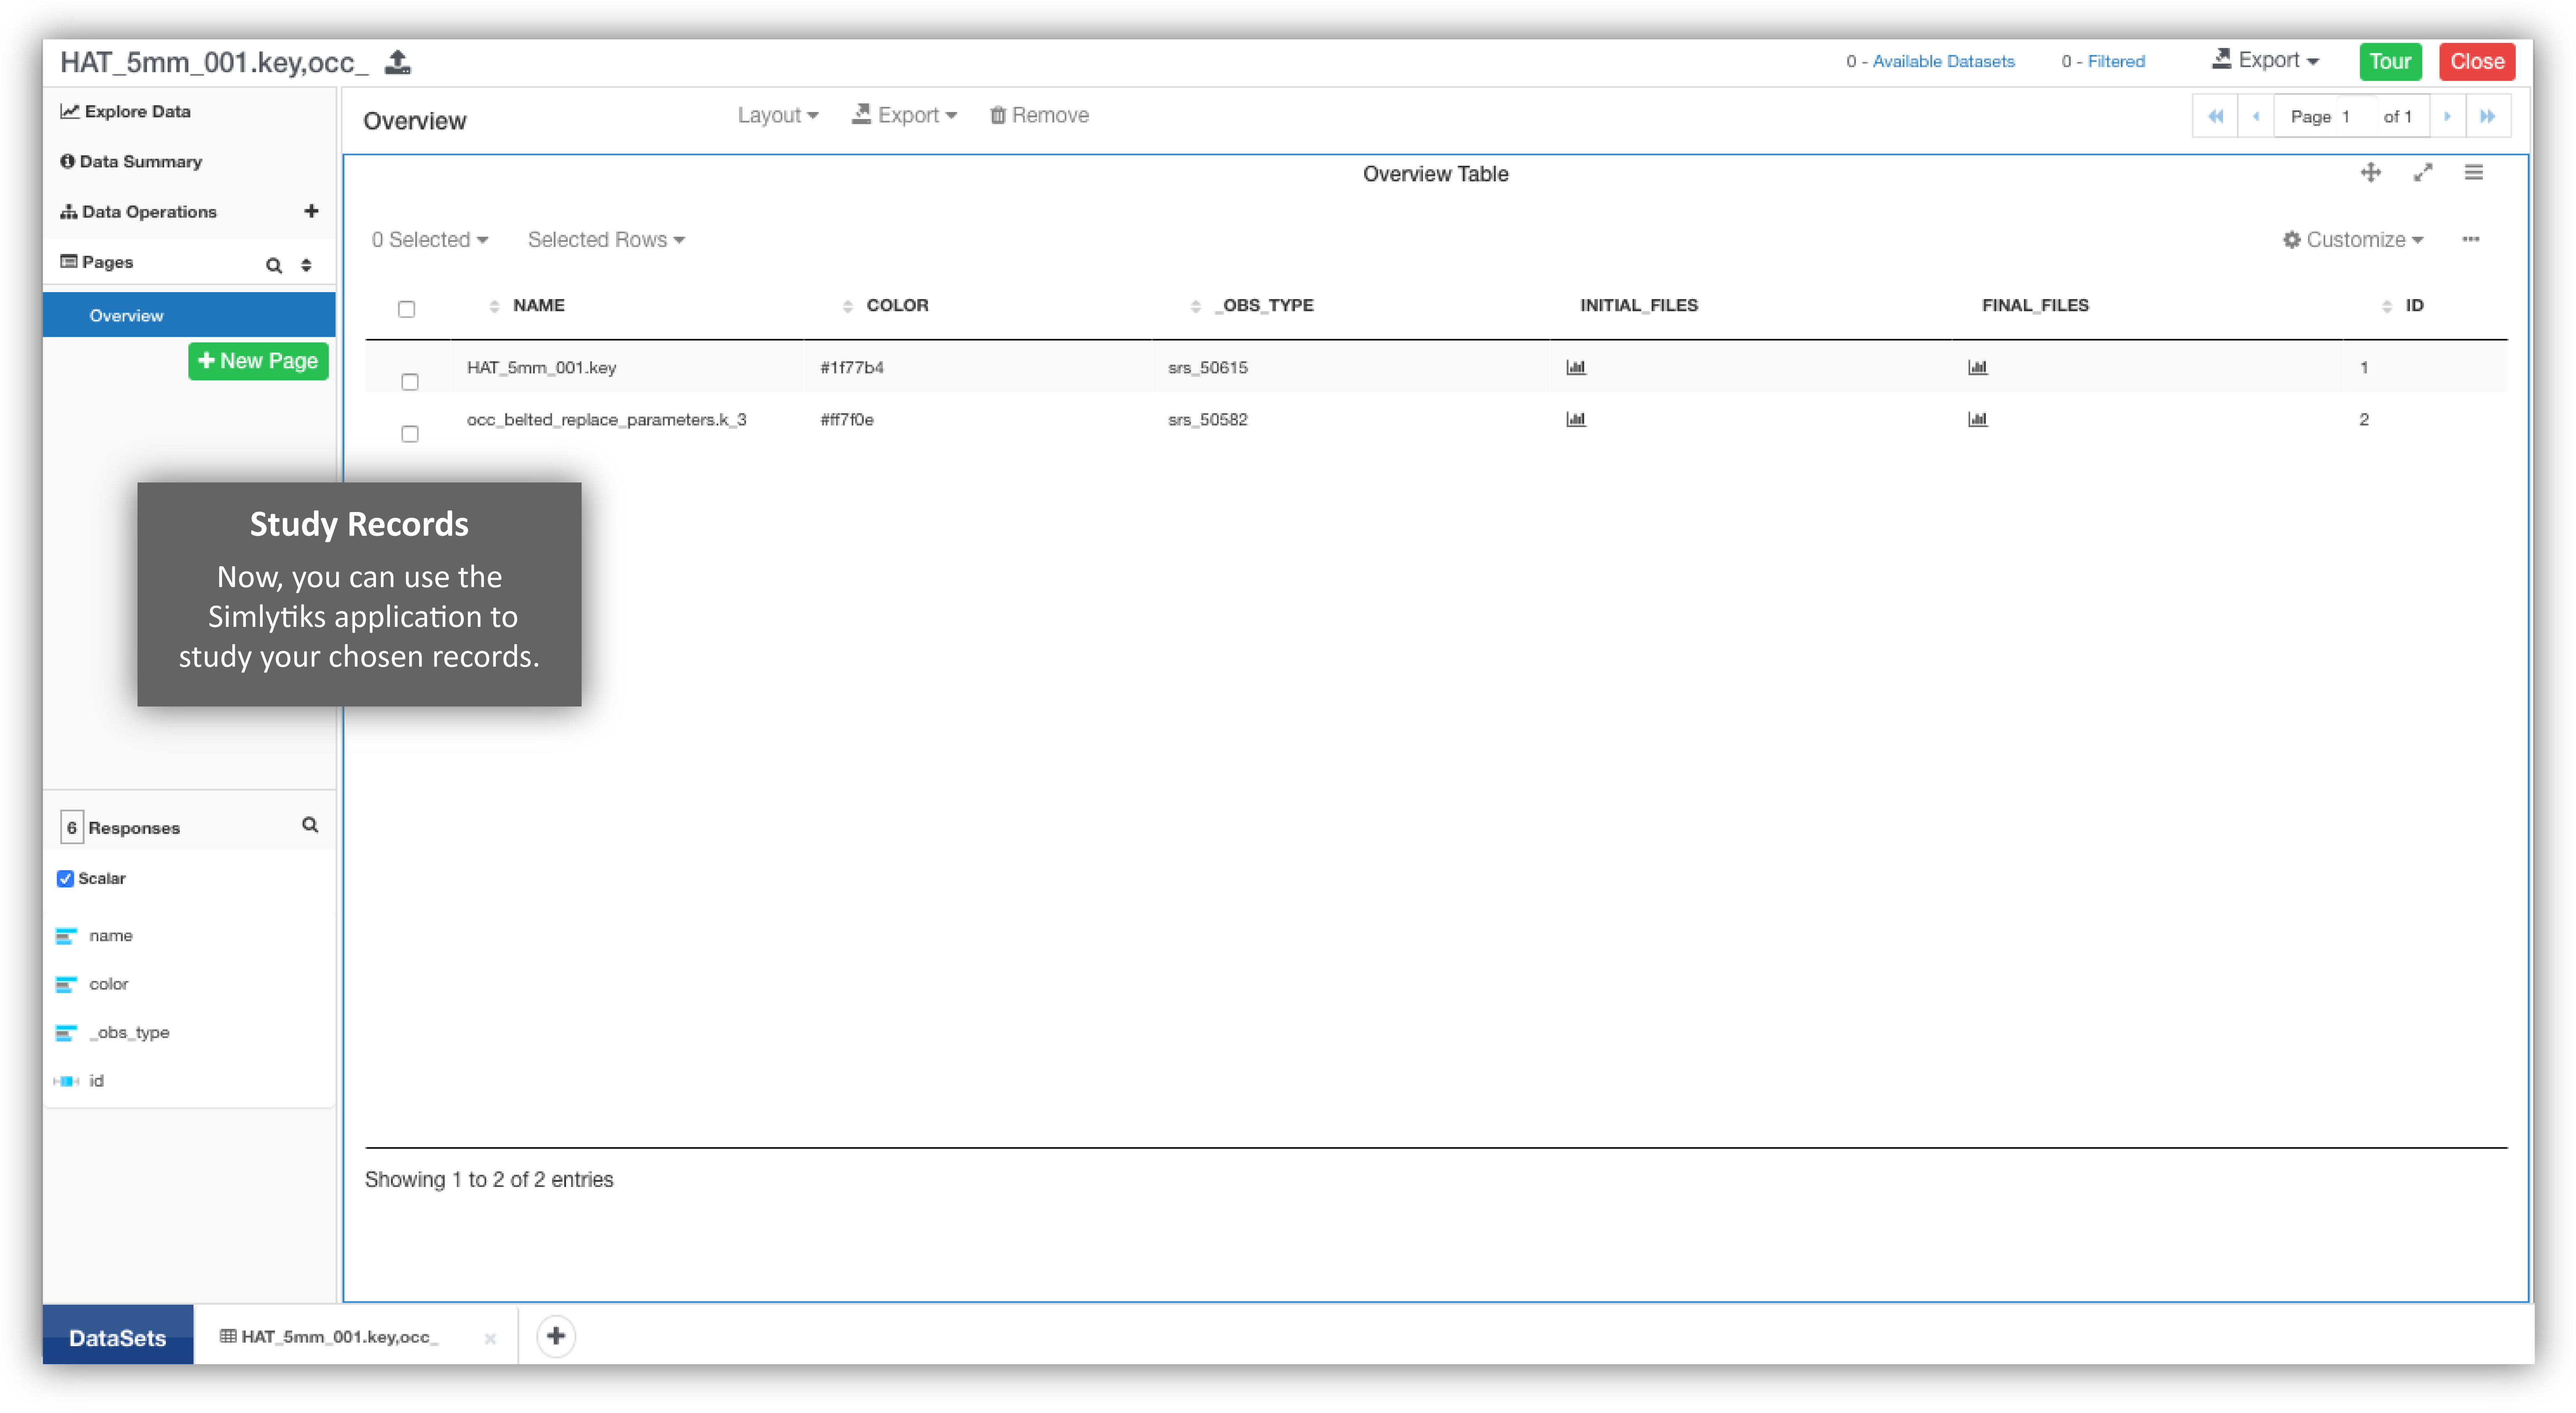Go to the previous page
Image resolution: width=2576 pixels, height=1413 pixels.
pos(2256,116)
